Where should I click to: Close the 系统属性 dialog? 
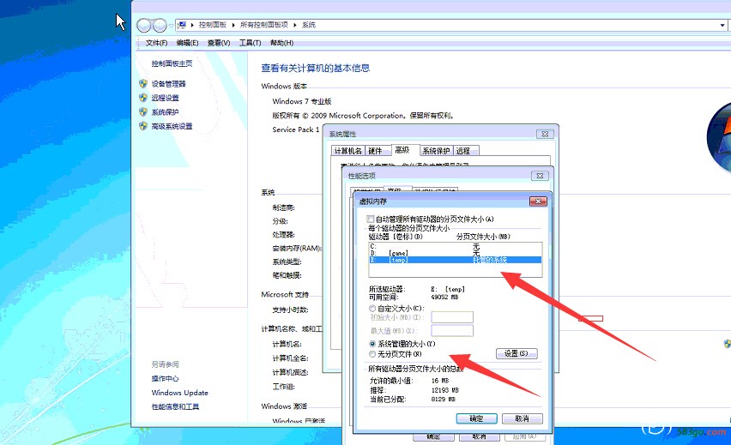(x=545, y=134)
